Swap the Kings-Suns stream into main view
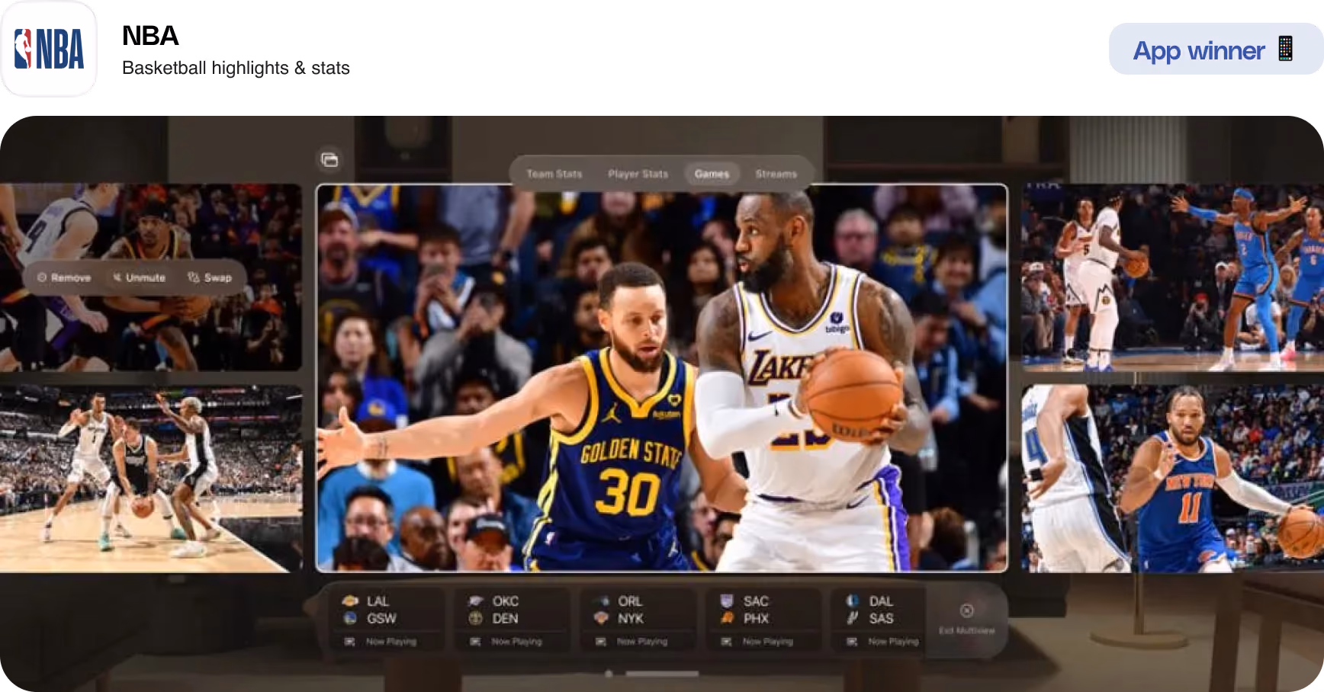The height and width of the screenshot is (692, 1324). tap(210, 277)
